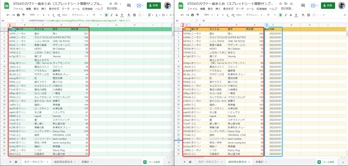Viewport: 348px width, 166px height.
Task: Toggle strikethrough in the left window toolbar
Action: coord(117,15)
